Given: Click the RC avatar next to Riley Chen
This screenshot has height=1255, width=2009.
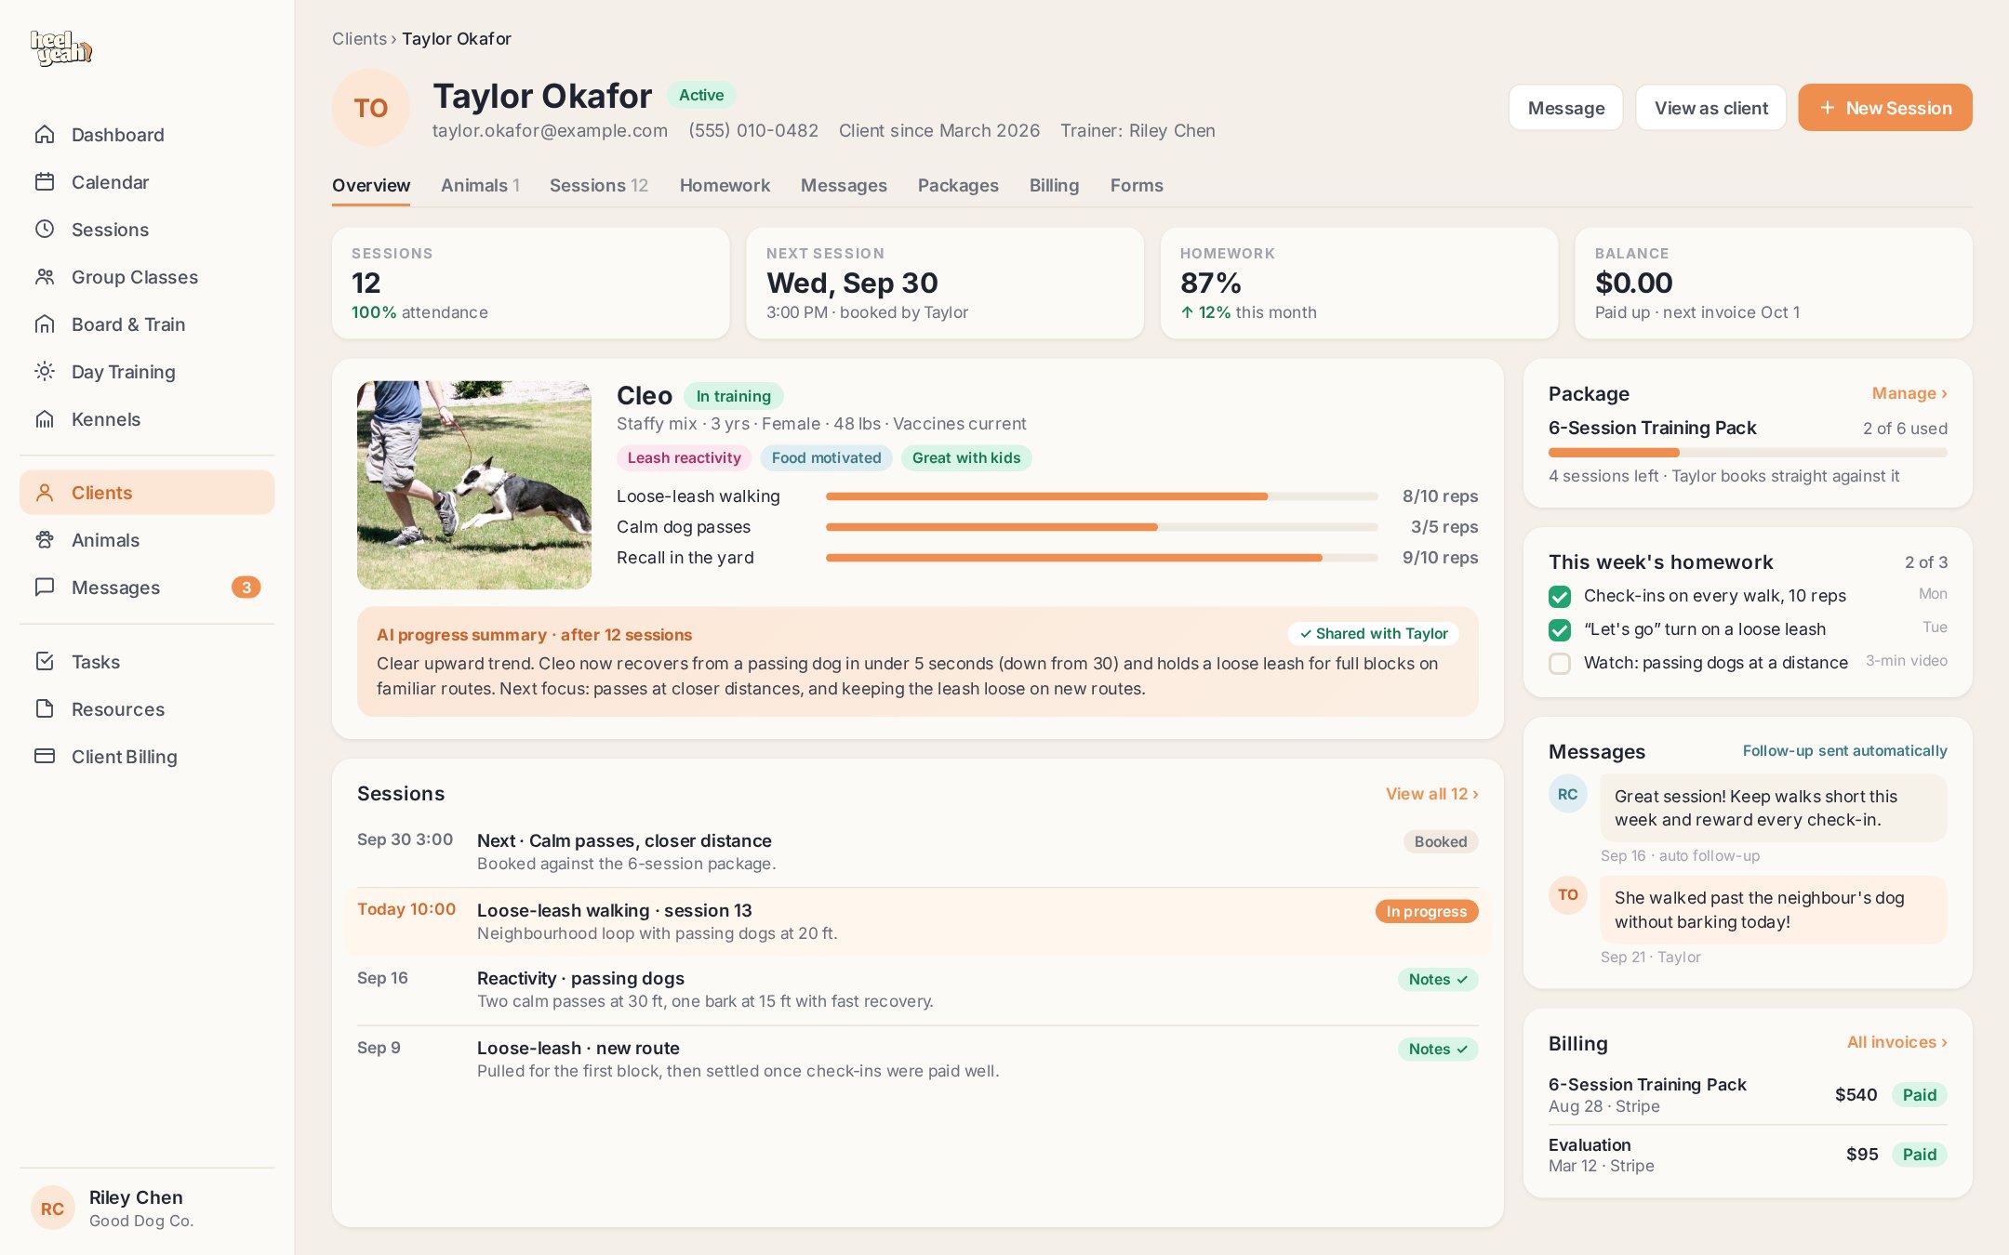Looking at the screenshot, I should point(52,1209).
